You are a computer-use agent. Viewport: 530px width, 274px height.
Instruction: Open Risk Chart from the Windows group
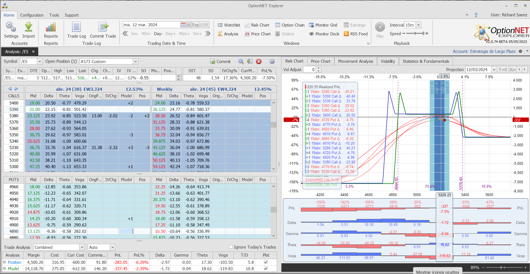coord(257,25)
